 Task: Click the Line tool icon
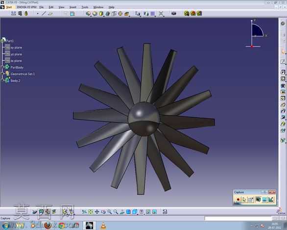[44, 14]
